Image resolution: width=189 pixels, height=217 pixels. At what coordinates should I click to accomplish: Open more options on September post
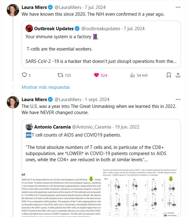point(178,100)
